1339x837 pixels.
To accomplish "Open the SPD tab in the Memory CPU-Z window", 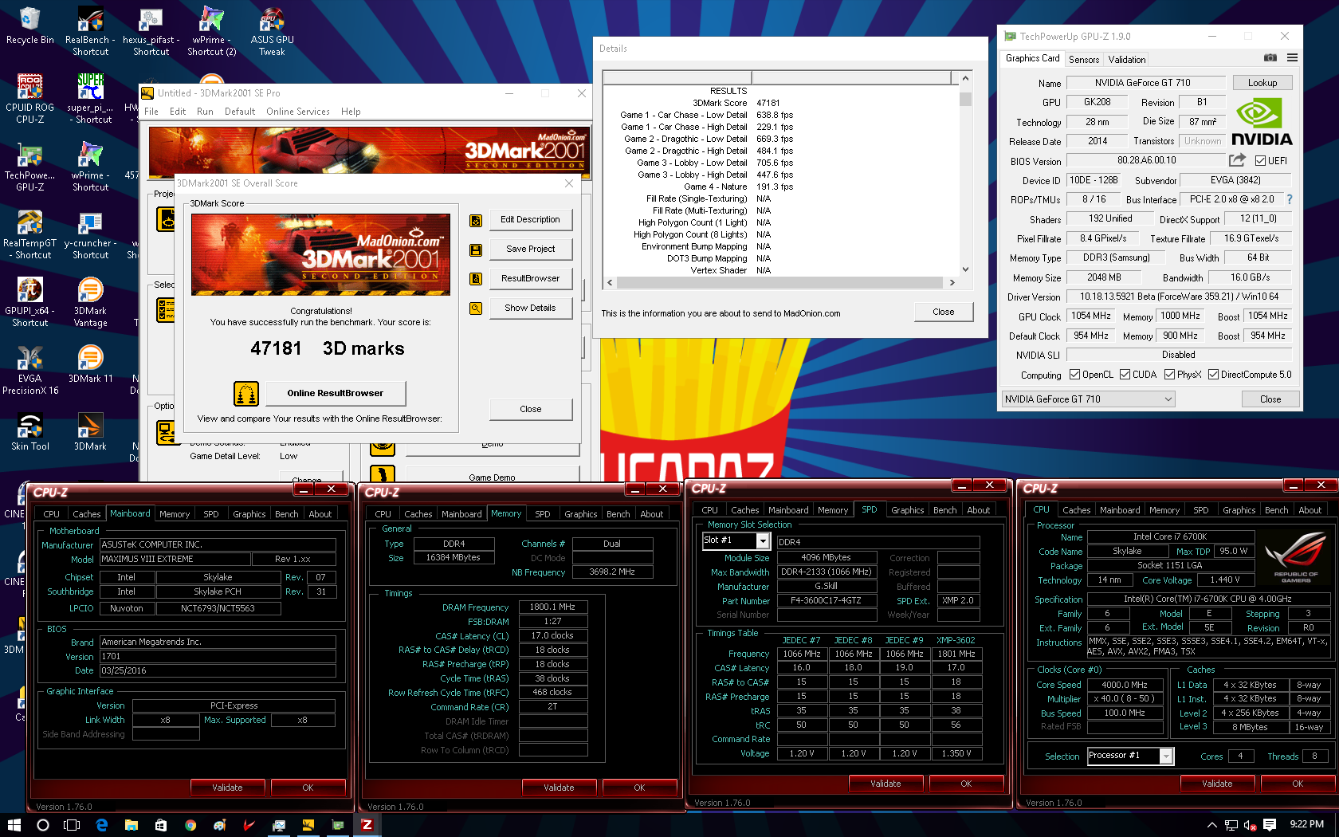I will pyautogui.click(x=543, y=514).
